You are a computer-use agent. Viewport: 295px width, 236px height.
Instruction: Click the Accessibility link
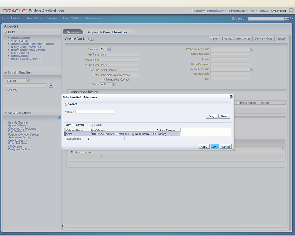click(x=198, y=11)
